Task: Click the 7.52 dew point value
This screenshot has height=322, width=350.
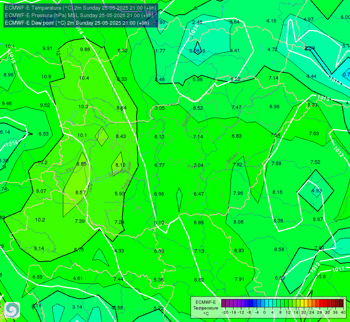Action: pos(315,162)
